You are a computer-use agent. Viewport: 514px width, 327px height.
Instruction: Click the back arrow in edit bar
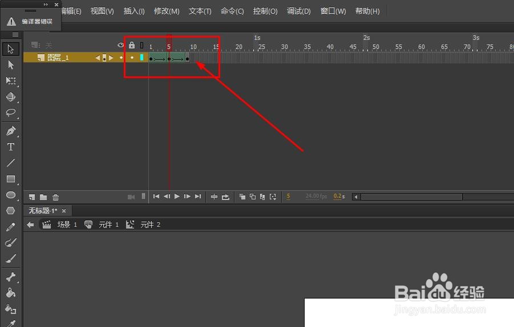pyautogui.click(x=30, y=224)
